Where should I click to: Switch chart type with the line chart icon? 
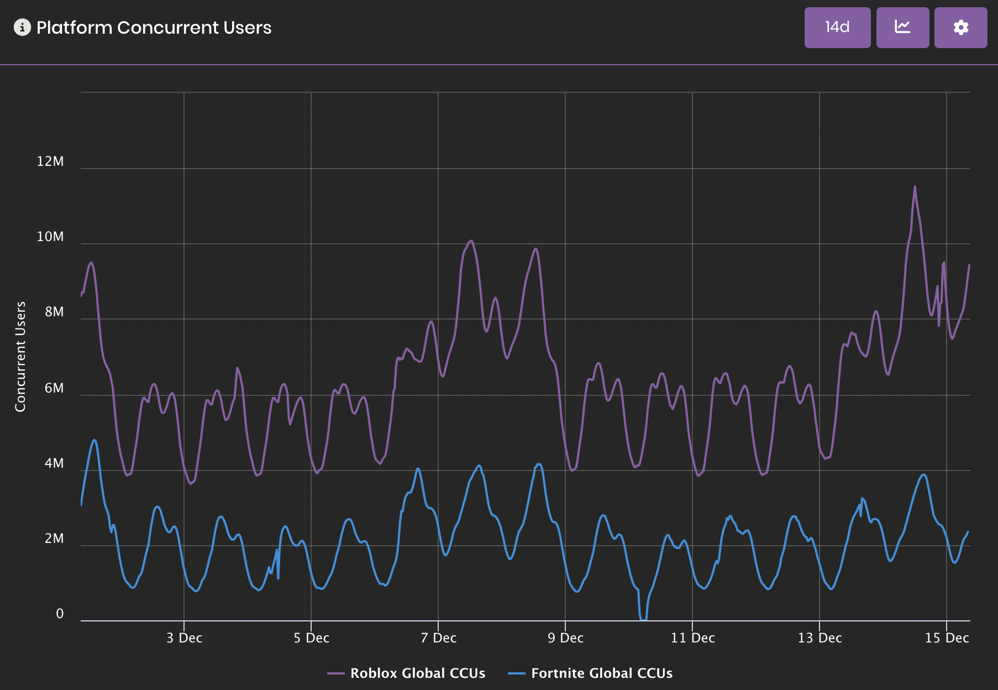pyautogui.click(x=902, y=28)
